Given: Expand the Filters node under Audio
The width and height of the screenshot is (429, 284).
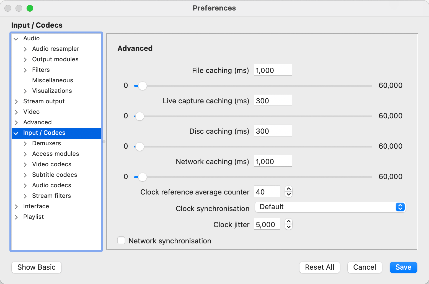Looking at the screenshot, I should [25, 70].
